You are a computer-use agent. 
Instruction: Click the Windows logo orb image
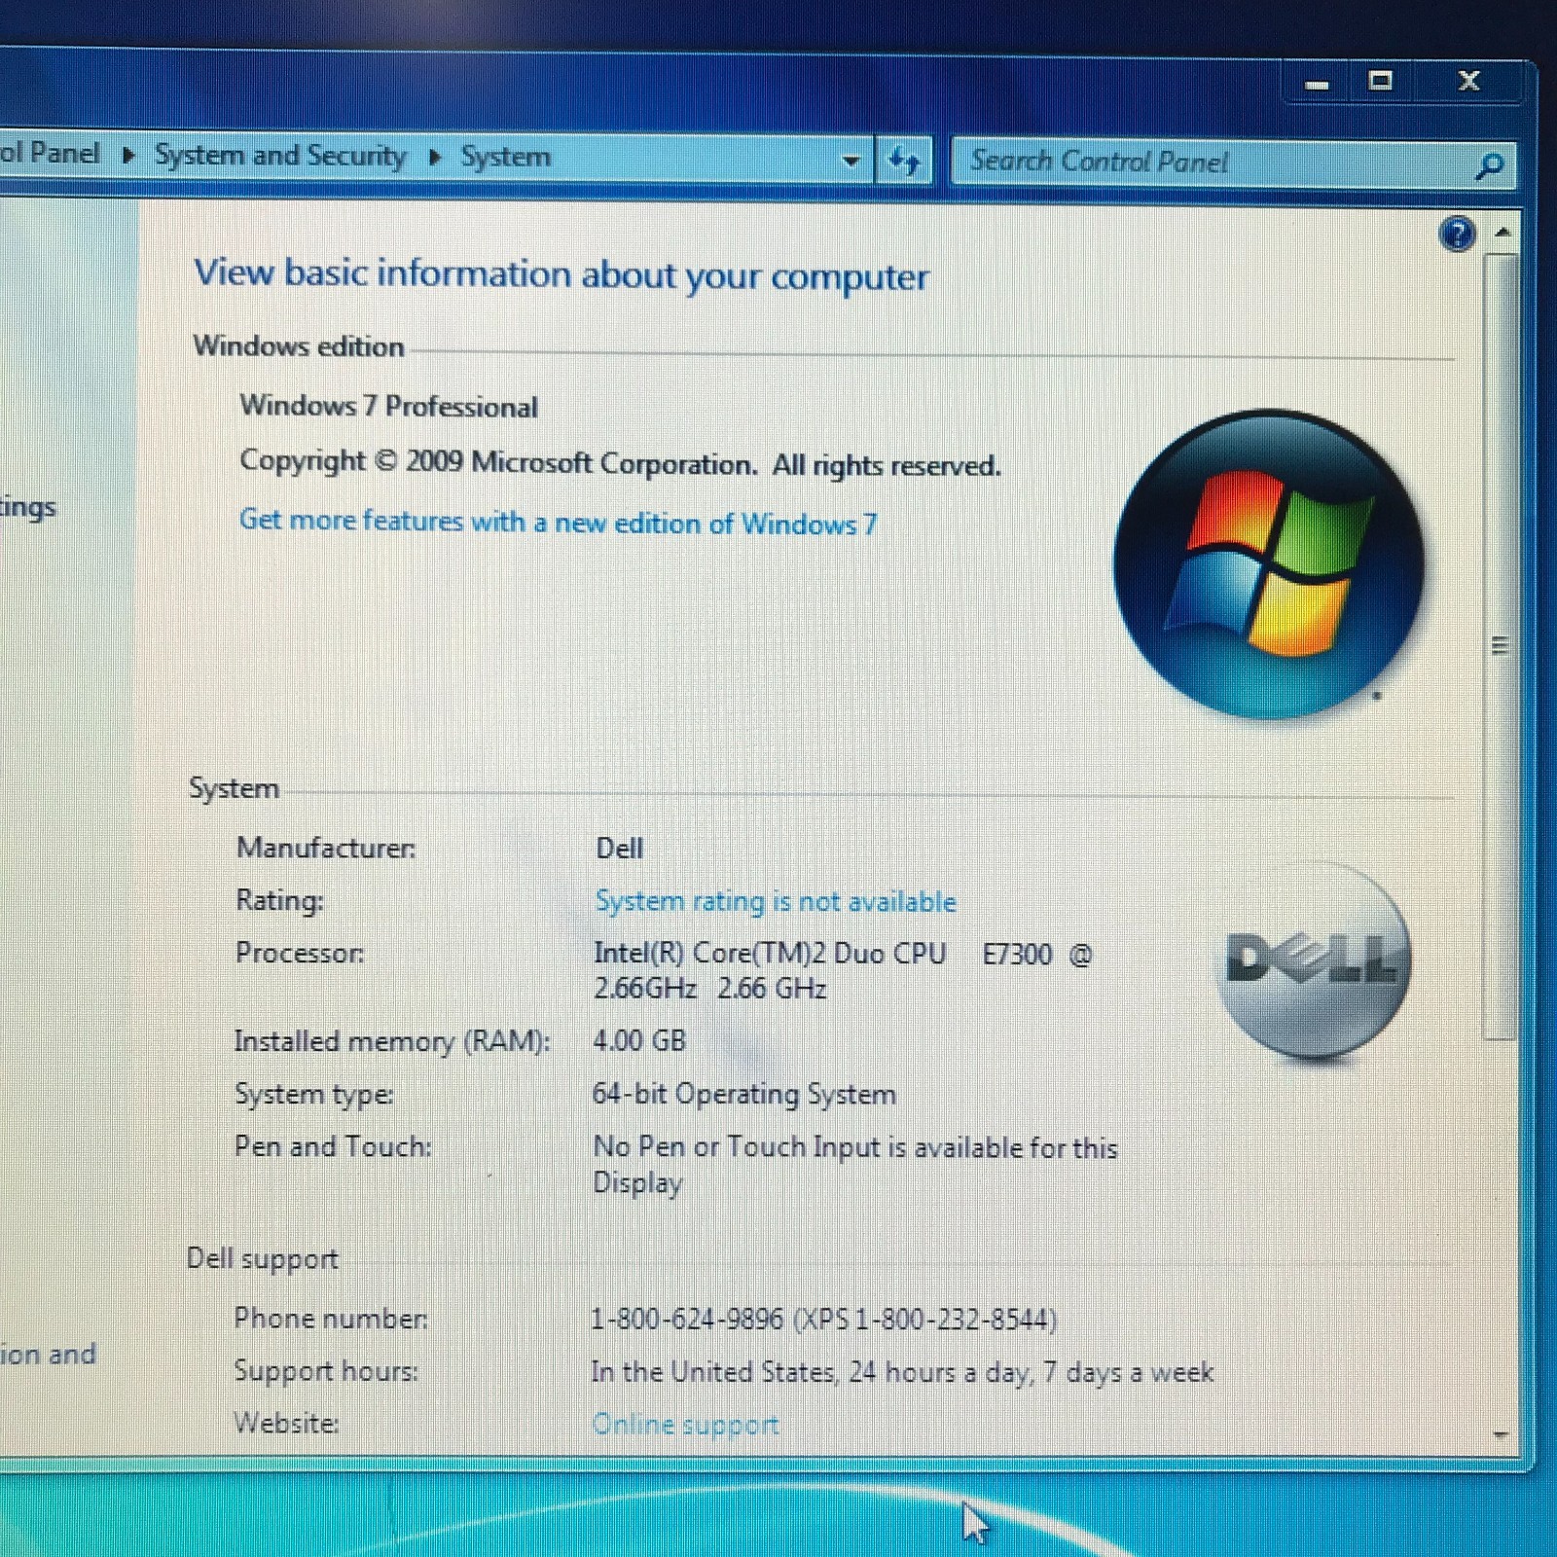[1269, 564]
